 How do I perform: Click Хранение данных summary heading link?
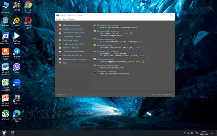click(105, 59)
